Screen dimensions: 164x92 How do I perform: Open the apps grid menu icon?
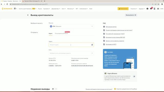click(x=15, y=8)
